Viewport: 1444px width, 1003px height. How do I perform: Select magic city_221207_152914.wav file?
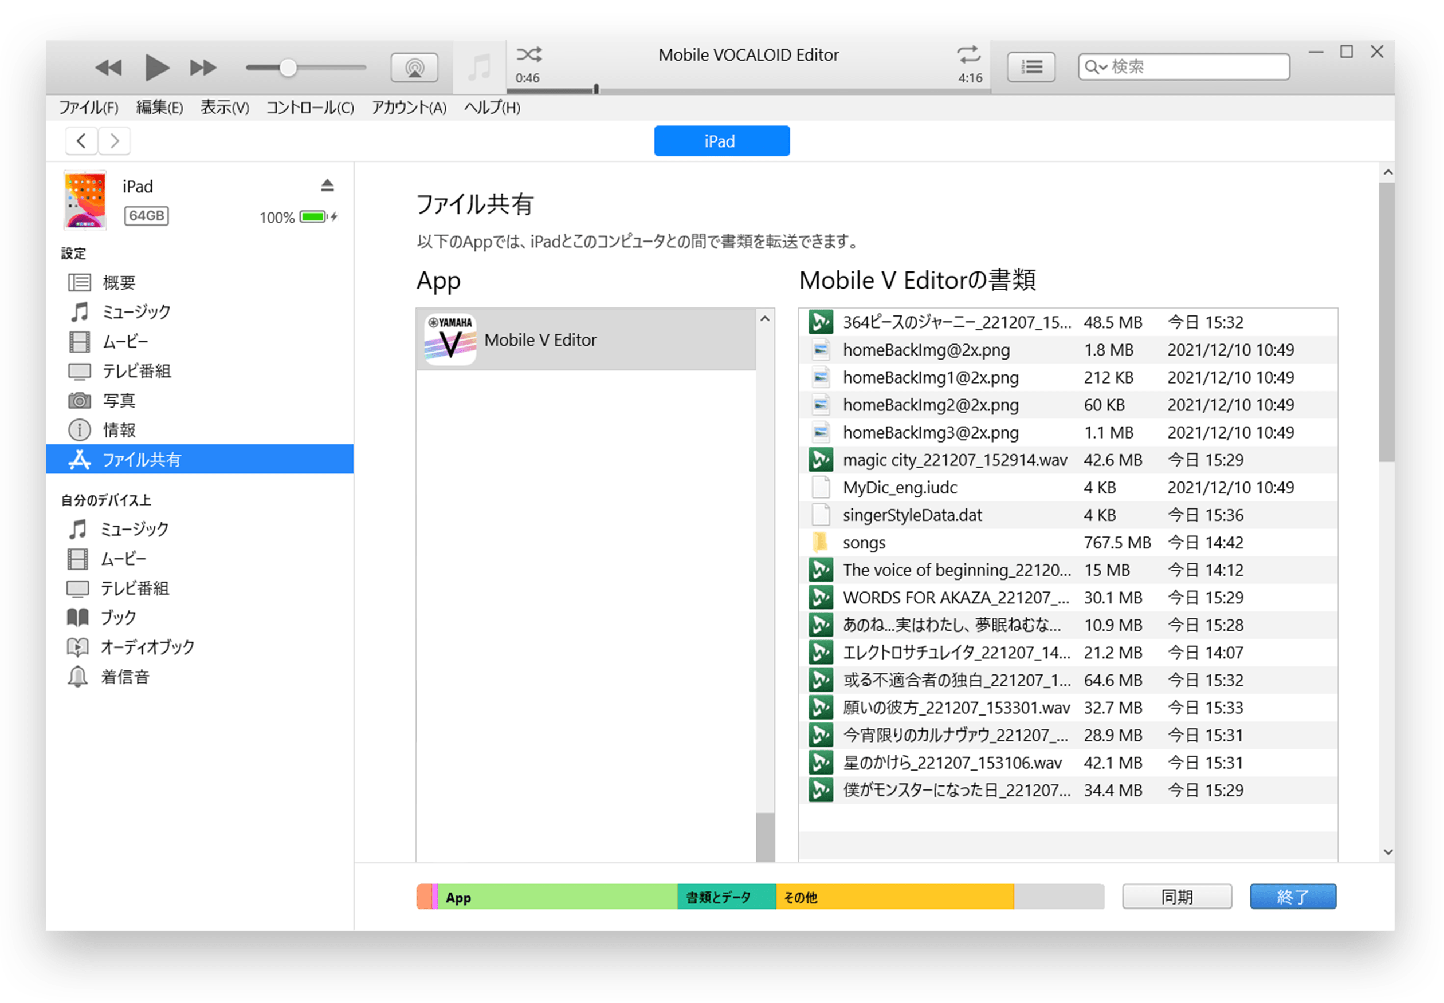coord(1068,460)
